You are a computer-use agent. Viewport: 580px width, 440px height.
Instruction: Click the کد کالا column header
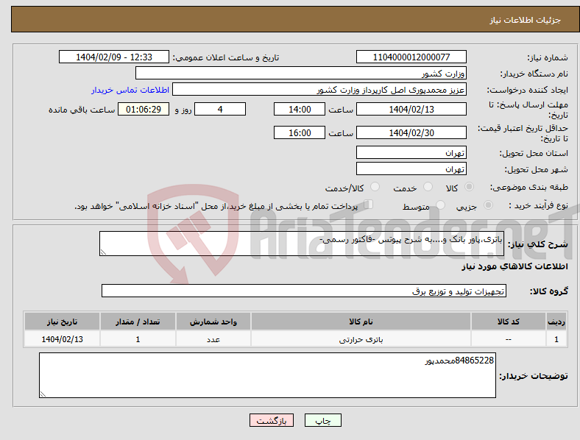point(509,322)
